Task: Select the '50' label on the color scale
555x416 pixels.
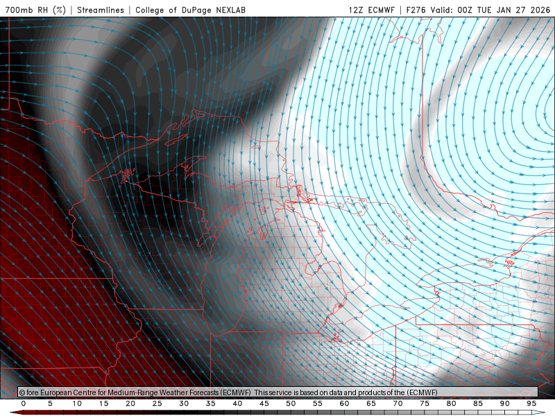Action: click(x=291, y=404)
